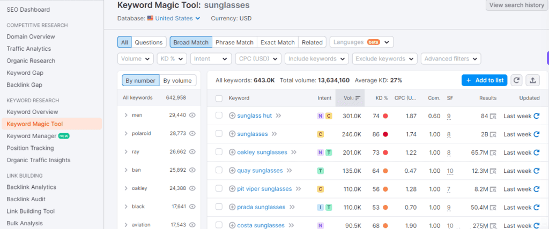This screenshot has width=549, height=229.
Task: Open double-arrow next to pit viper sunglasses
Action: (x=298, y=189)
